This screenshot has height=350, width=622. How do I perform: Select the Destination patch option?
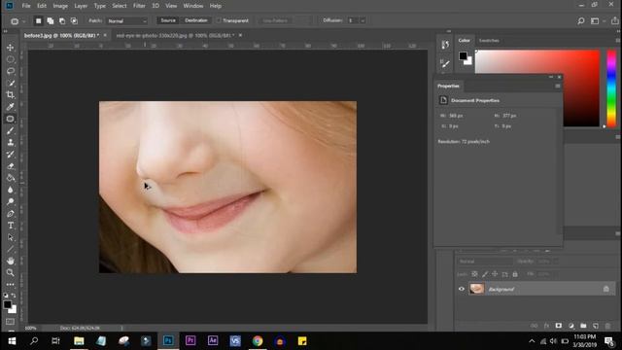(x=196, y=20)
